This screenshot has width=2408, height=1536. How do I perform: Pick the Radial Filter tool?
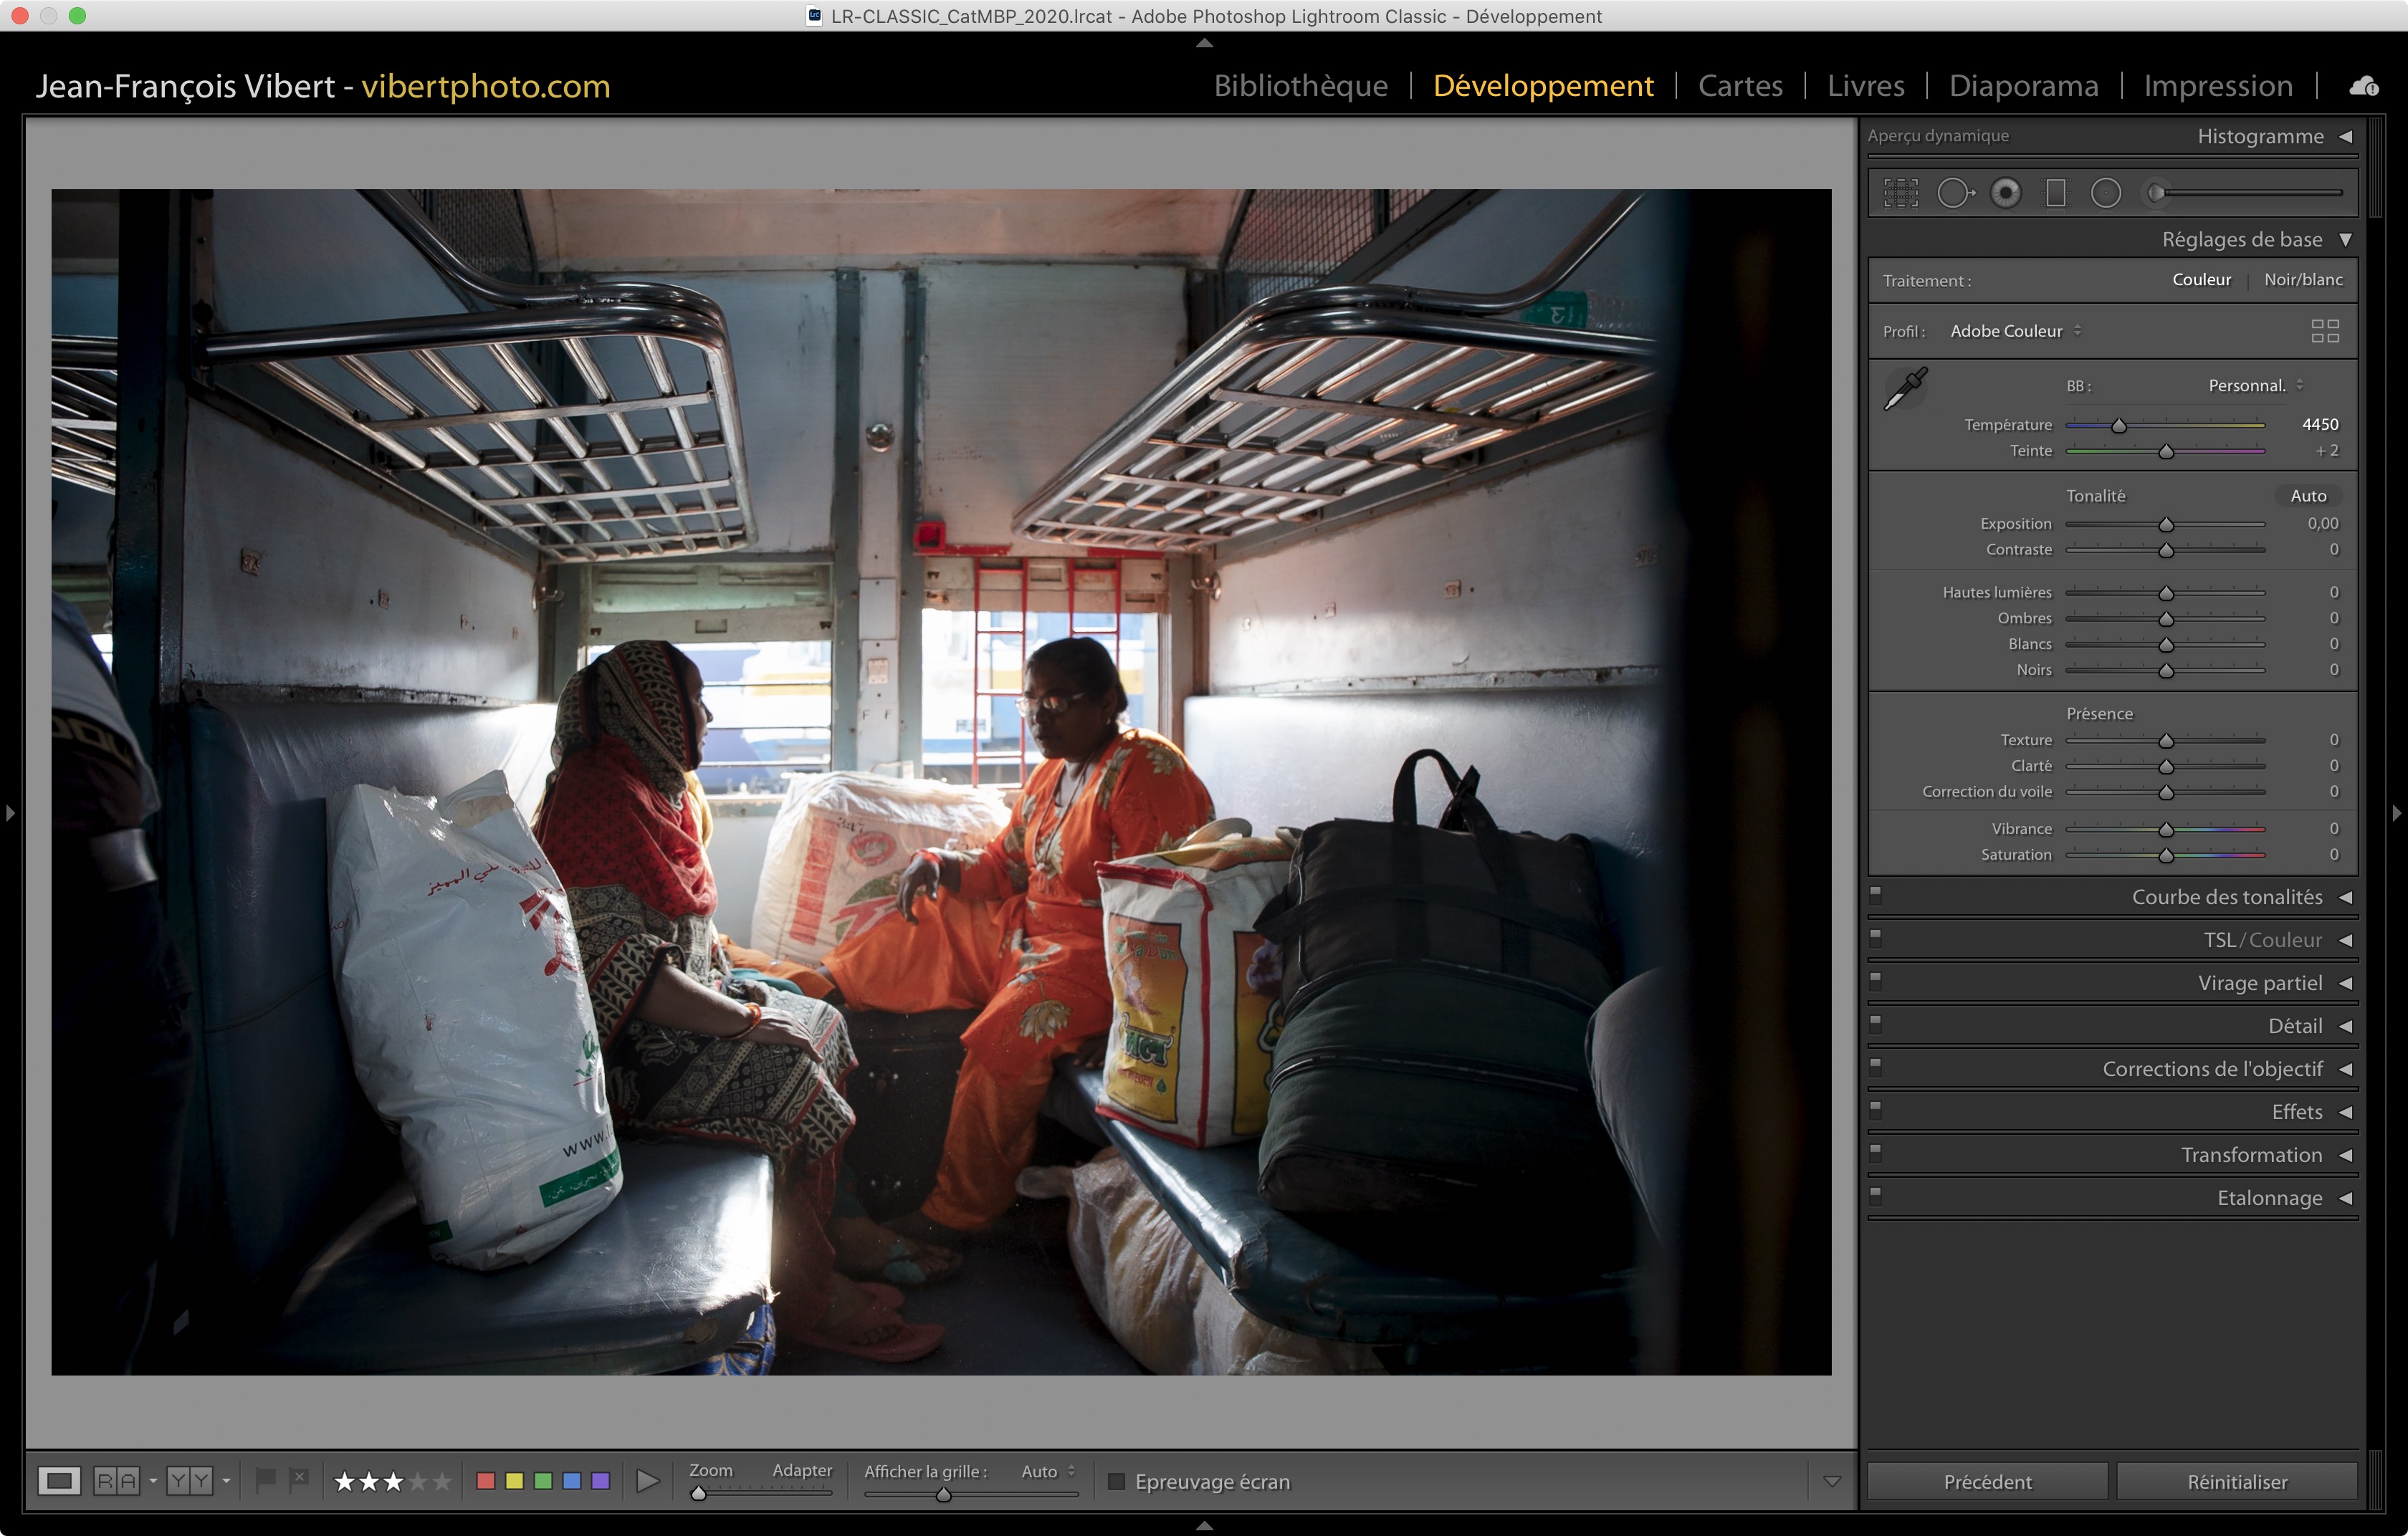point(2105,193)
